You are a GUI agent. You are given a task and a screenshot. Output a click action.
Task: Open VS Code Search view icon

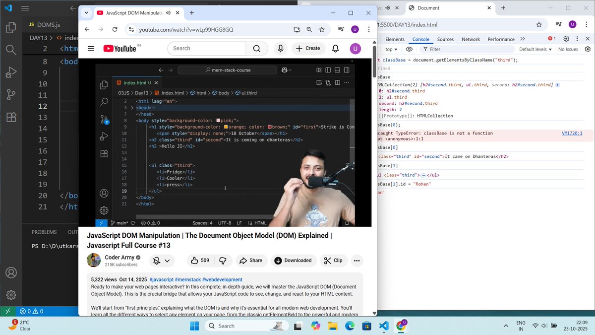(11, 50)
